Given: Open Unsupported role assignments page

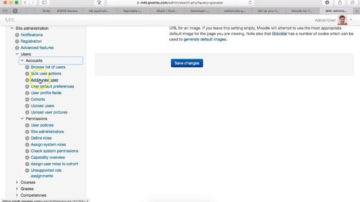Looking at the screenshot, I should (x=46, y=173).
